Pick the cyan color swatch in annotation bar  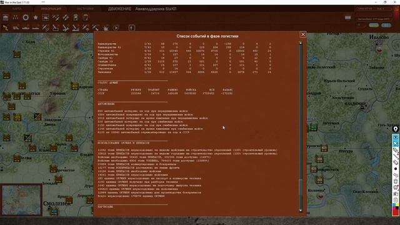[x=394, y=205]
